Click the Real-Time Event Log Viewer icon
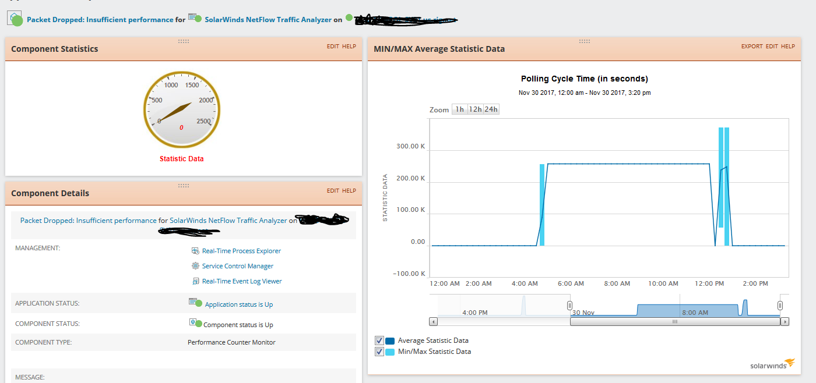Image resolution: width=816 pixels, height=383 pixels. tap(195, 281)
